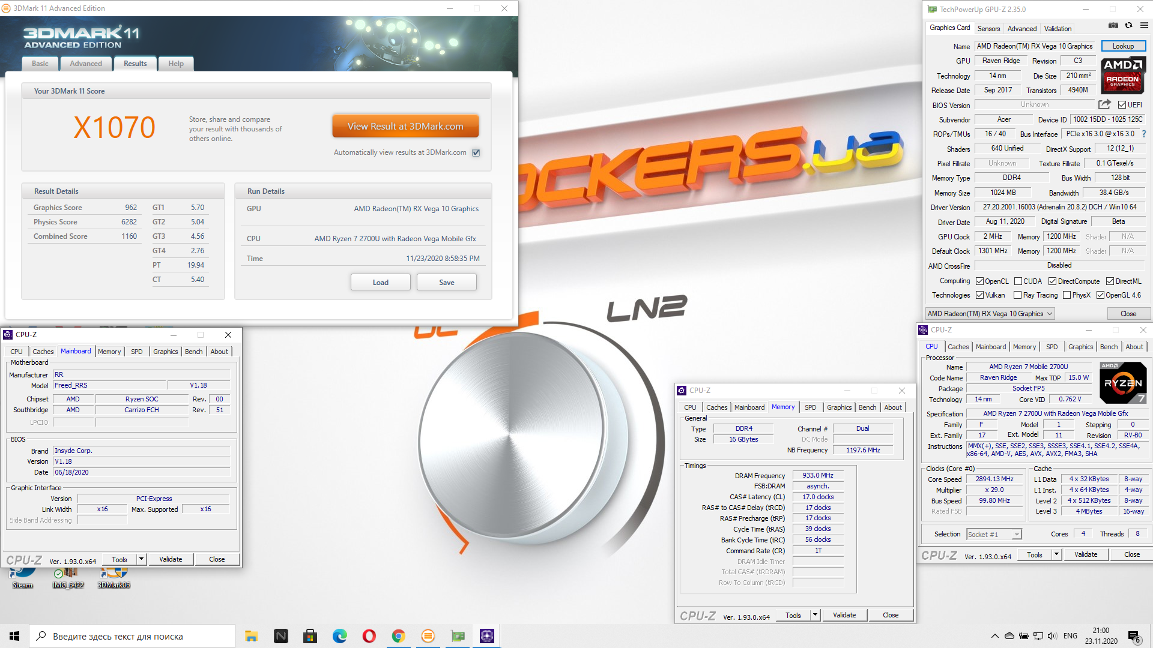The width and height of the screenshot is (1153, 648).
Task: Open Microsoft Store from the taskbar
Action: 310,636
